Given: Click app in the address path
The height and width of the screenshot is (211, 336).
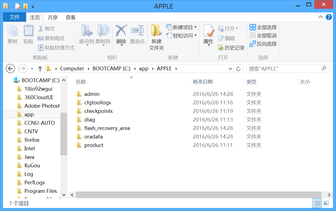Looking at the screenshot, I should click(143, 69).
